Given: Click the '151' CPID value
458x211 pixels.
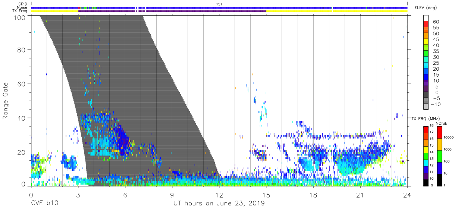Looking at the screenshot, I should click(219, 4).
